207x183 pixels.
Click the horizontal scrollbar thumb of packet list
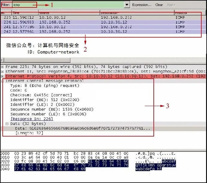37,60
